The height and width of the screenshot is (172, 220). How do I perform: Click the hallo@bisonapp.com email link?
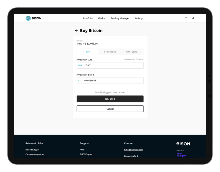[133, 150]
